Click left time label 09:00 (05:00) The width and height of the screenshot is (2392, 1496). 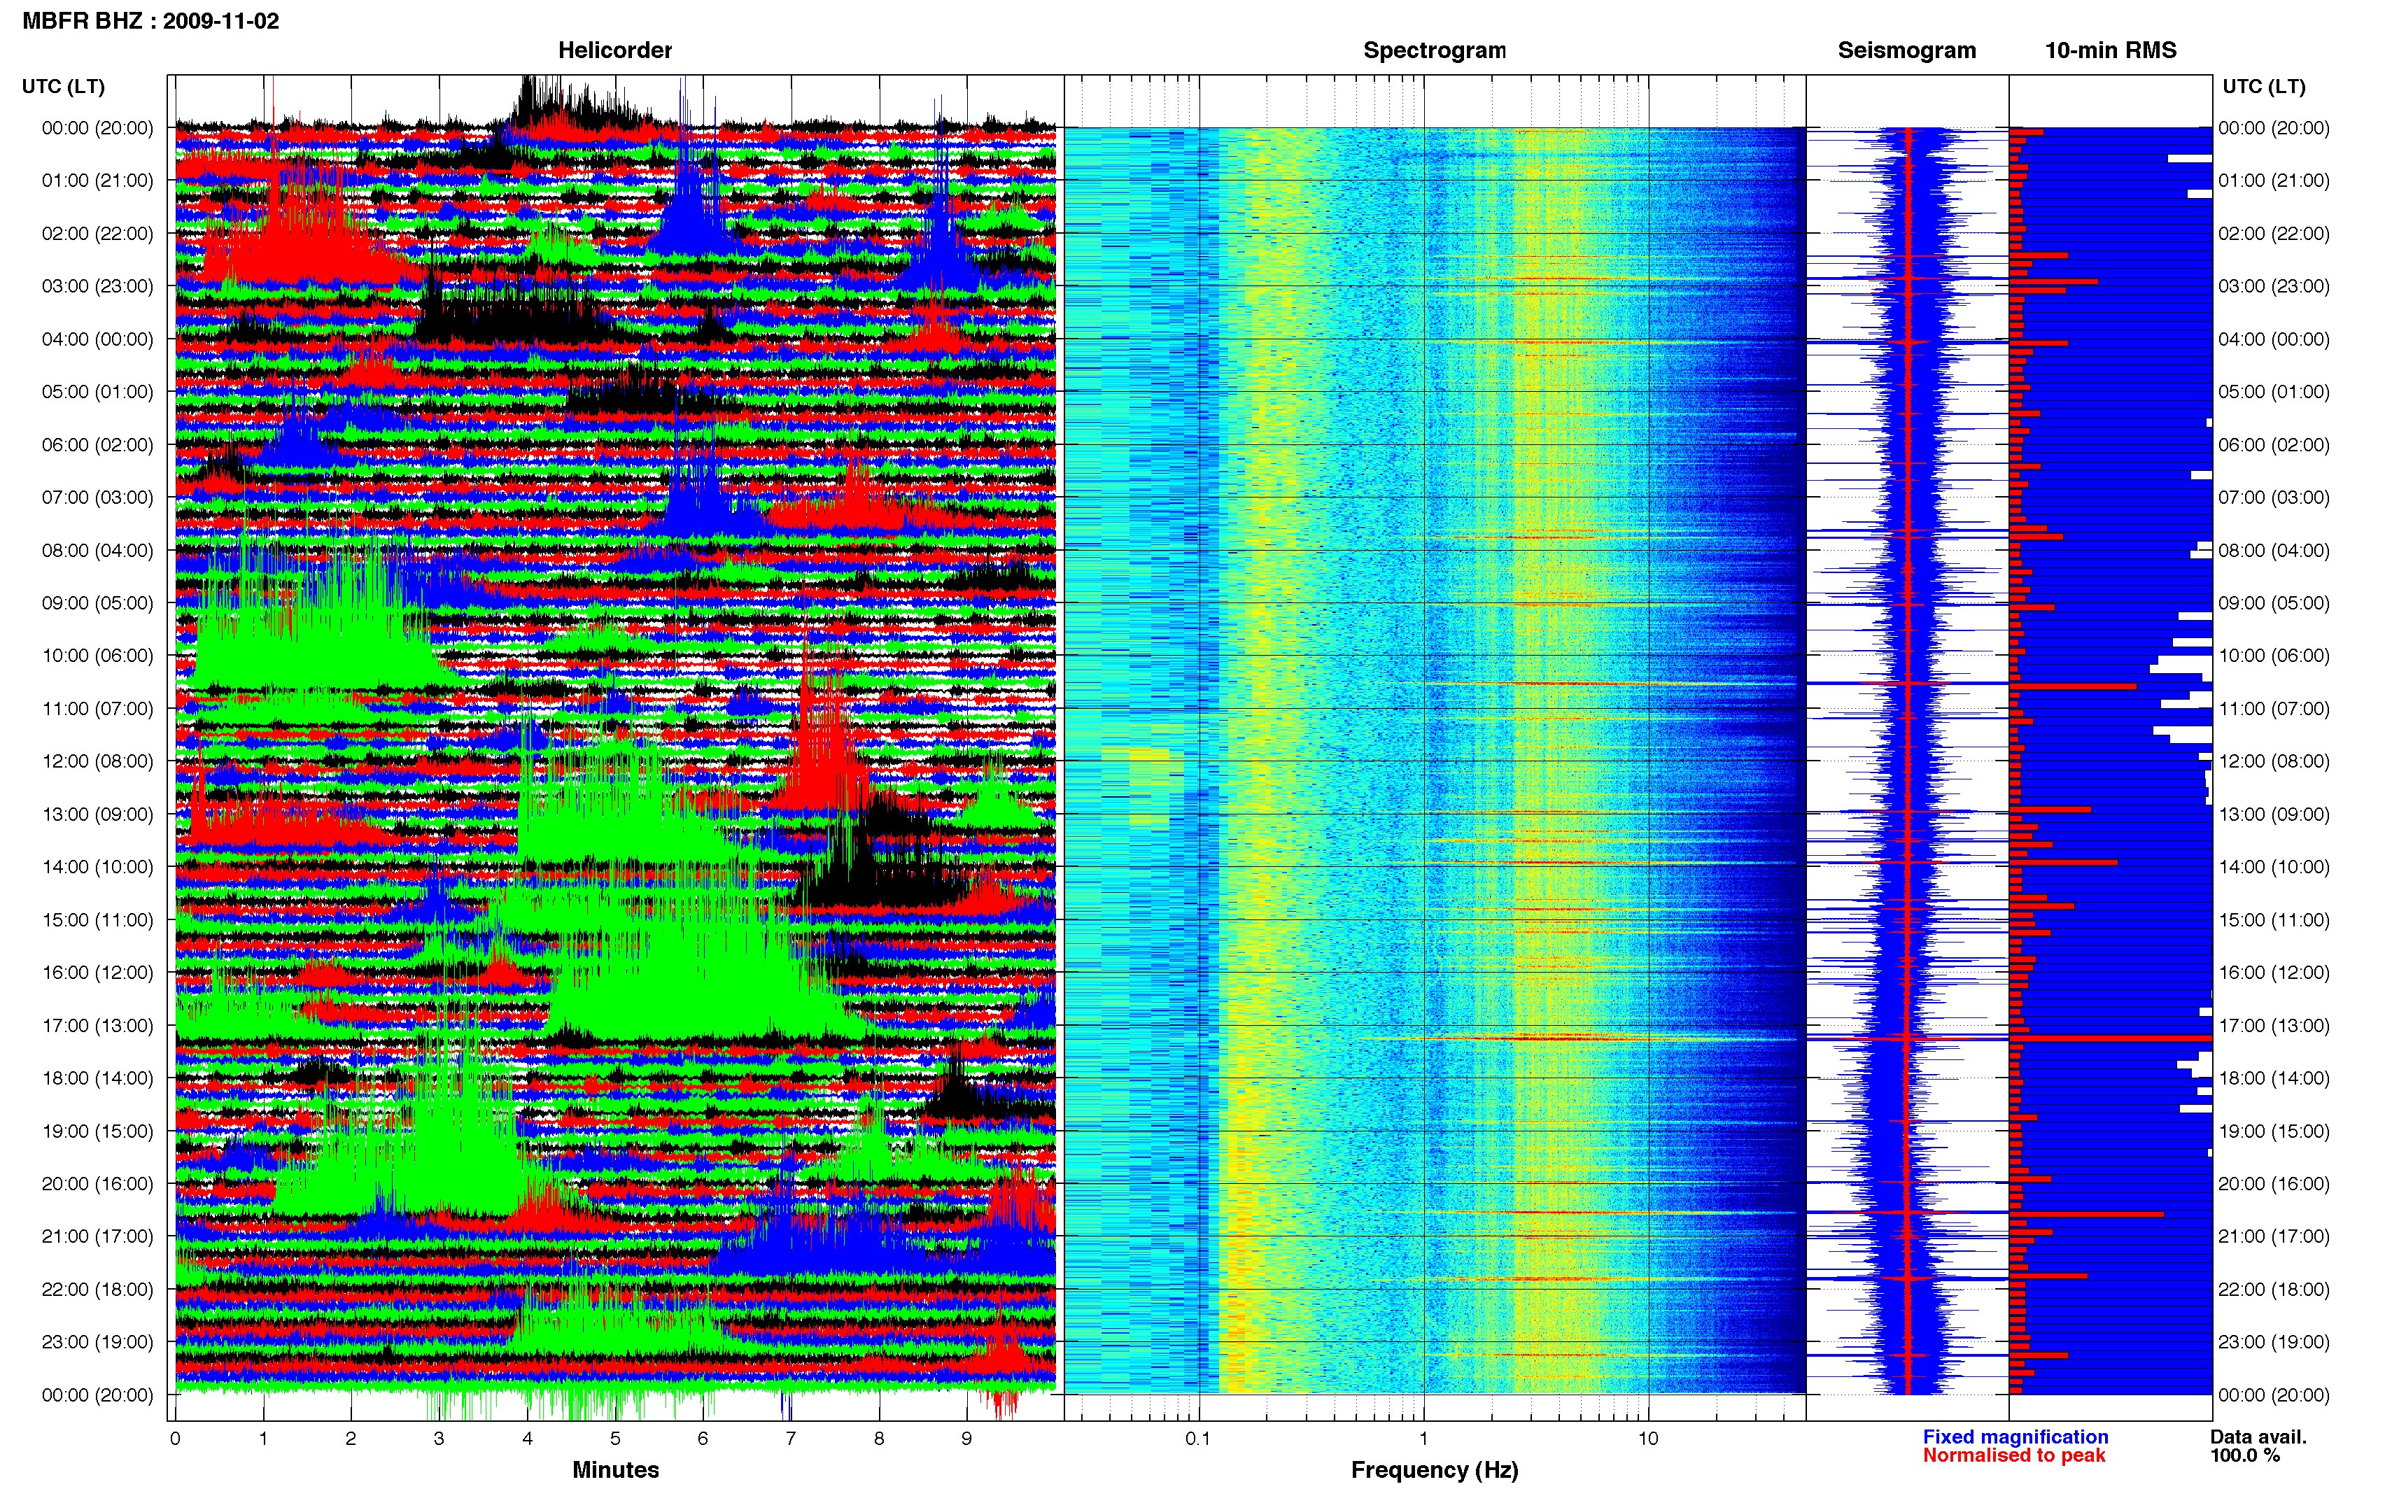[x=97, y=602]
